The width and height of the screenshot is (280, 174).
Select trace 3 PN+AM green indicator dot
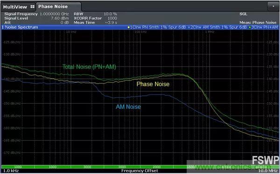click(250, 27)
